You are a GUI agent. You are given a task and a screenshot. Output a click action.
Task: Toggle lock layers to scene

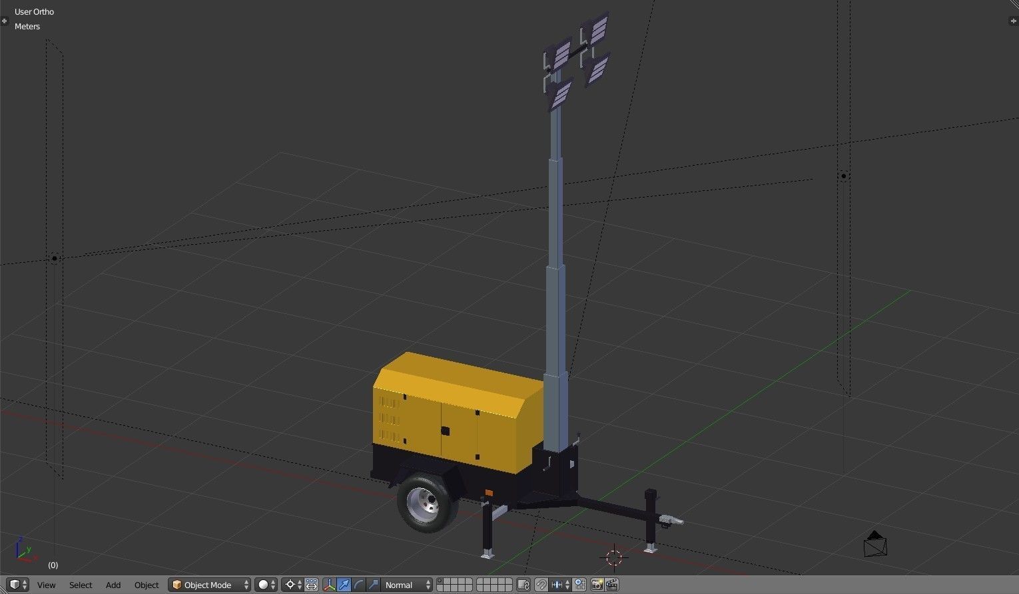pyautogui.click(x=523, y=585)
